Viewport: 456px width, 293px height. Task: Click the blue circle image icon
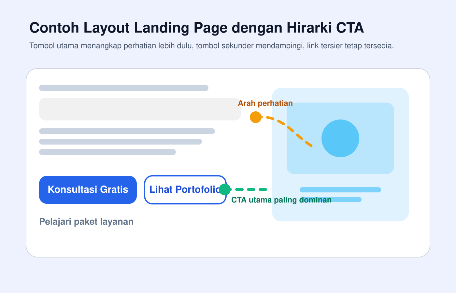click(x=340, y=138)
